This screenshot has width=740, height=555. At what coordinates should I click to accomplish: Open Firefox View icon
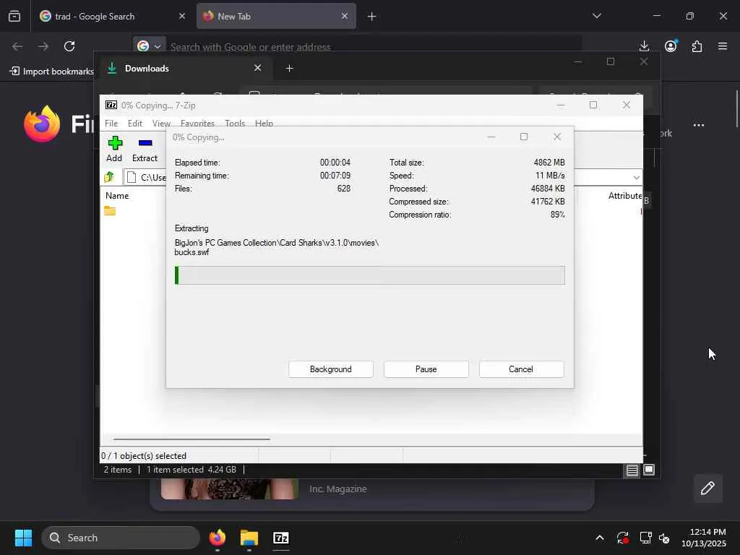tap(14, 16)
